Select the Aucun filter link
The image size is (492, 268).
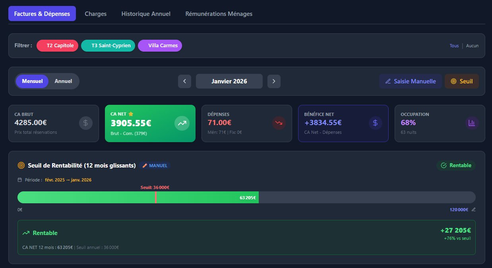coord(472,46)
